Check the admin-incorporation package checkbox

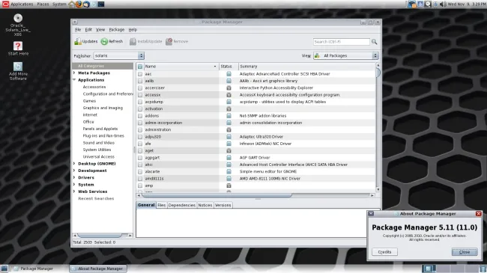140,123
